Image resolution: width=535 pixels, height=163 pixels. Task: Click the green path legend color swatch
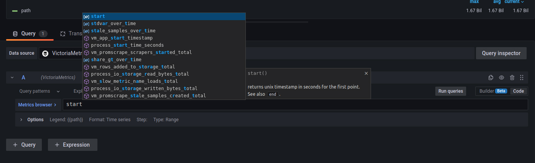[15, 11]
